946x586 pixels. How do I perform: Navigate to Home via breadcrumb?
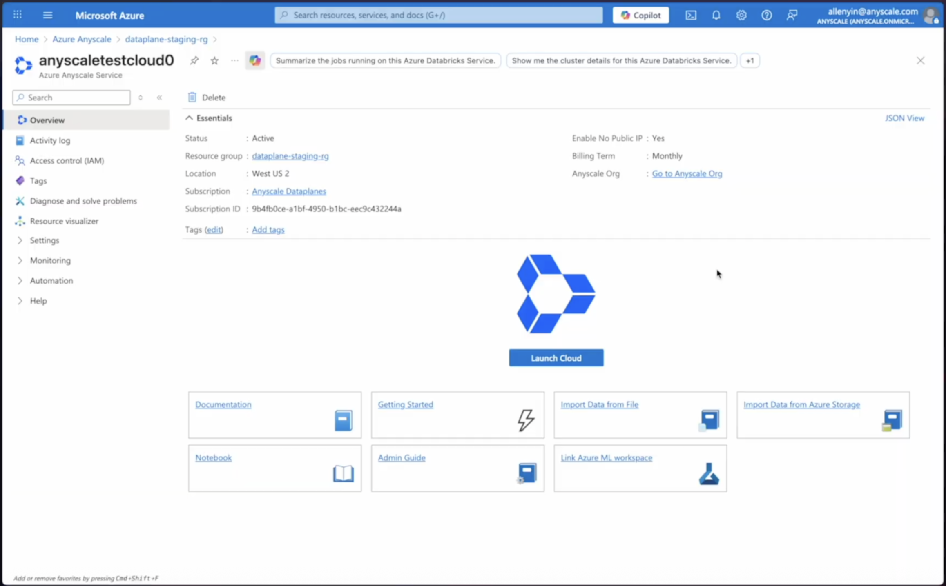click(x=26, y=39)
